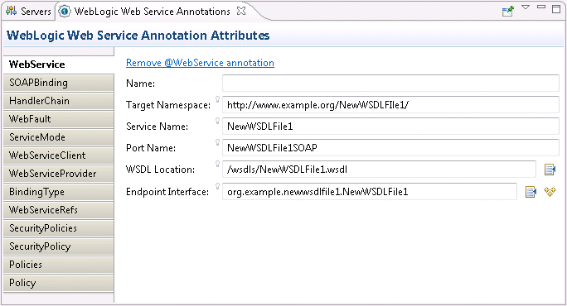The height and width of the screenshot is (306, 567).
Task: Select the WebFault annotation category
Action: (59, 119)
